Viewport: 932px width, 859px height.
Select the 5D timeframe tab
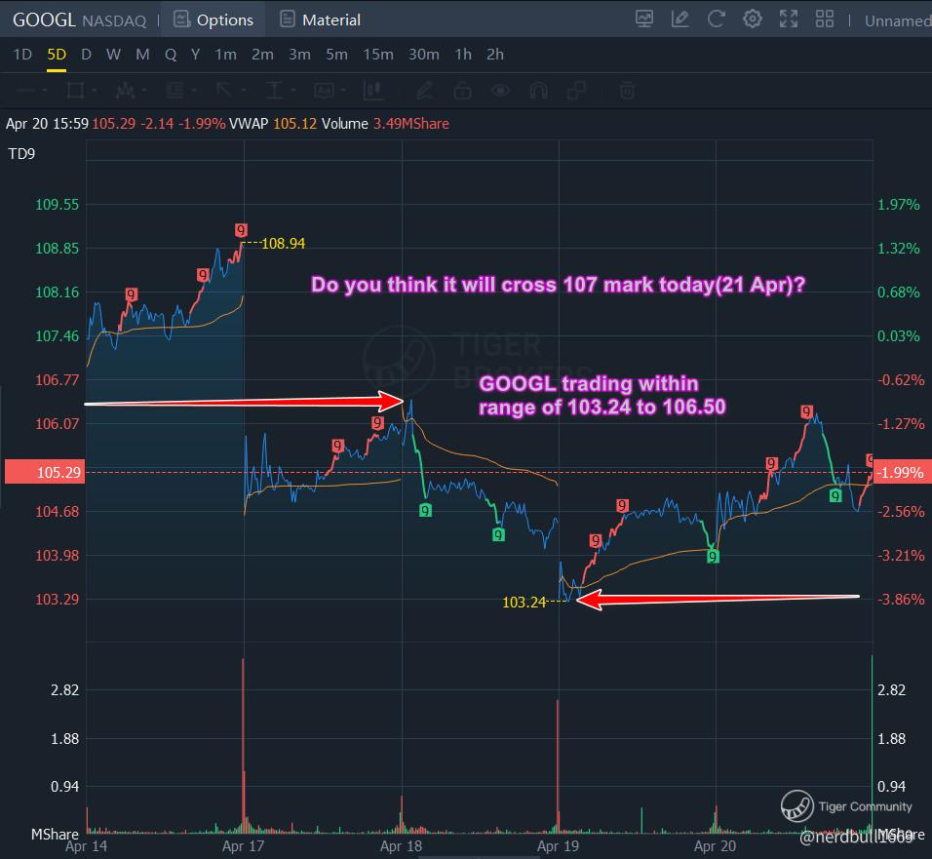click(x=57, y=55)
